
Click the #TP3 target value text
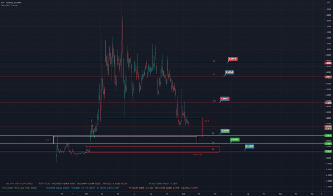pos(7,188)
